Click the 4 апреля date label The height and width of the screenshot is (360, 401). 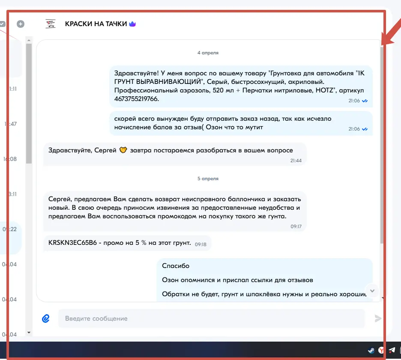tap(208, 53)
